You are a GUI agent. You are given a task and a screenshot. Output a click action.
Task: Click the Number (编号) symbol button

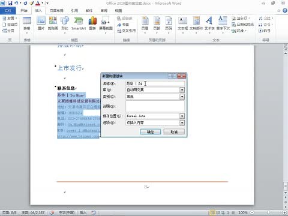click(265, 31)
